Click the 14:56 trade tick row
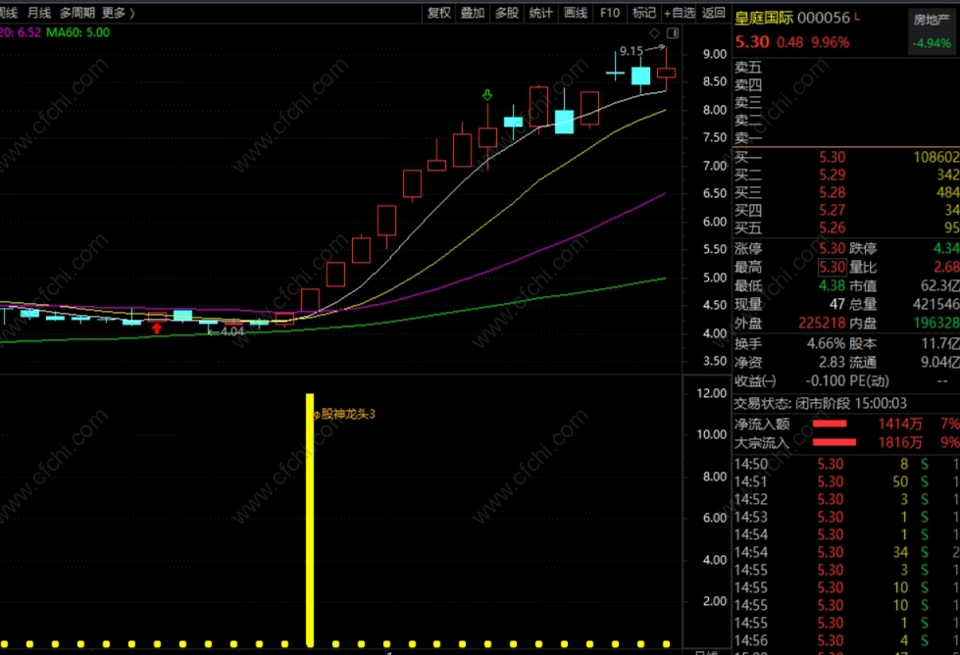Screen dimensions: 960x655 click(x=846, y=641)
